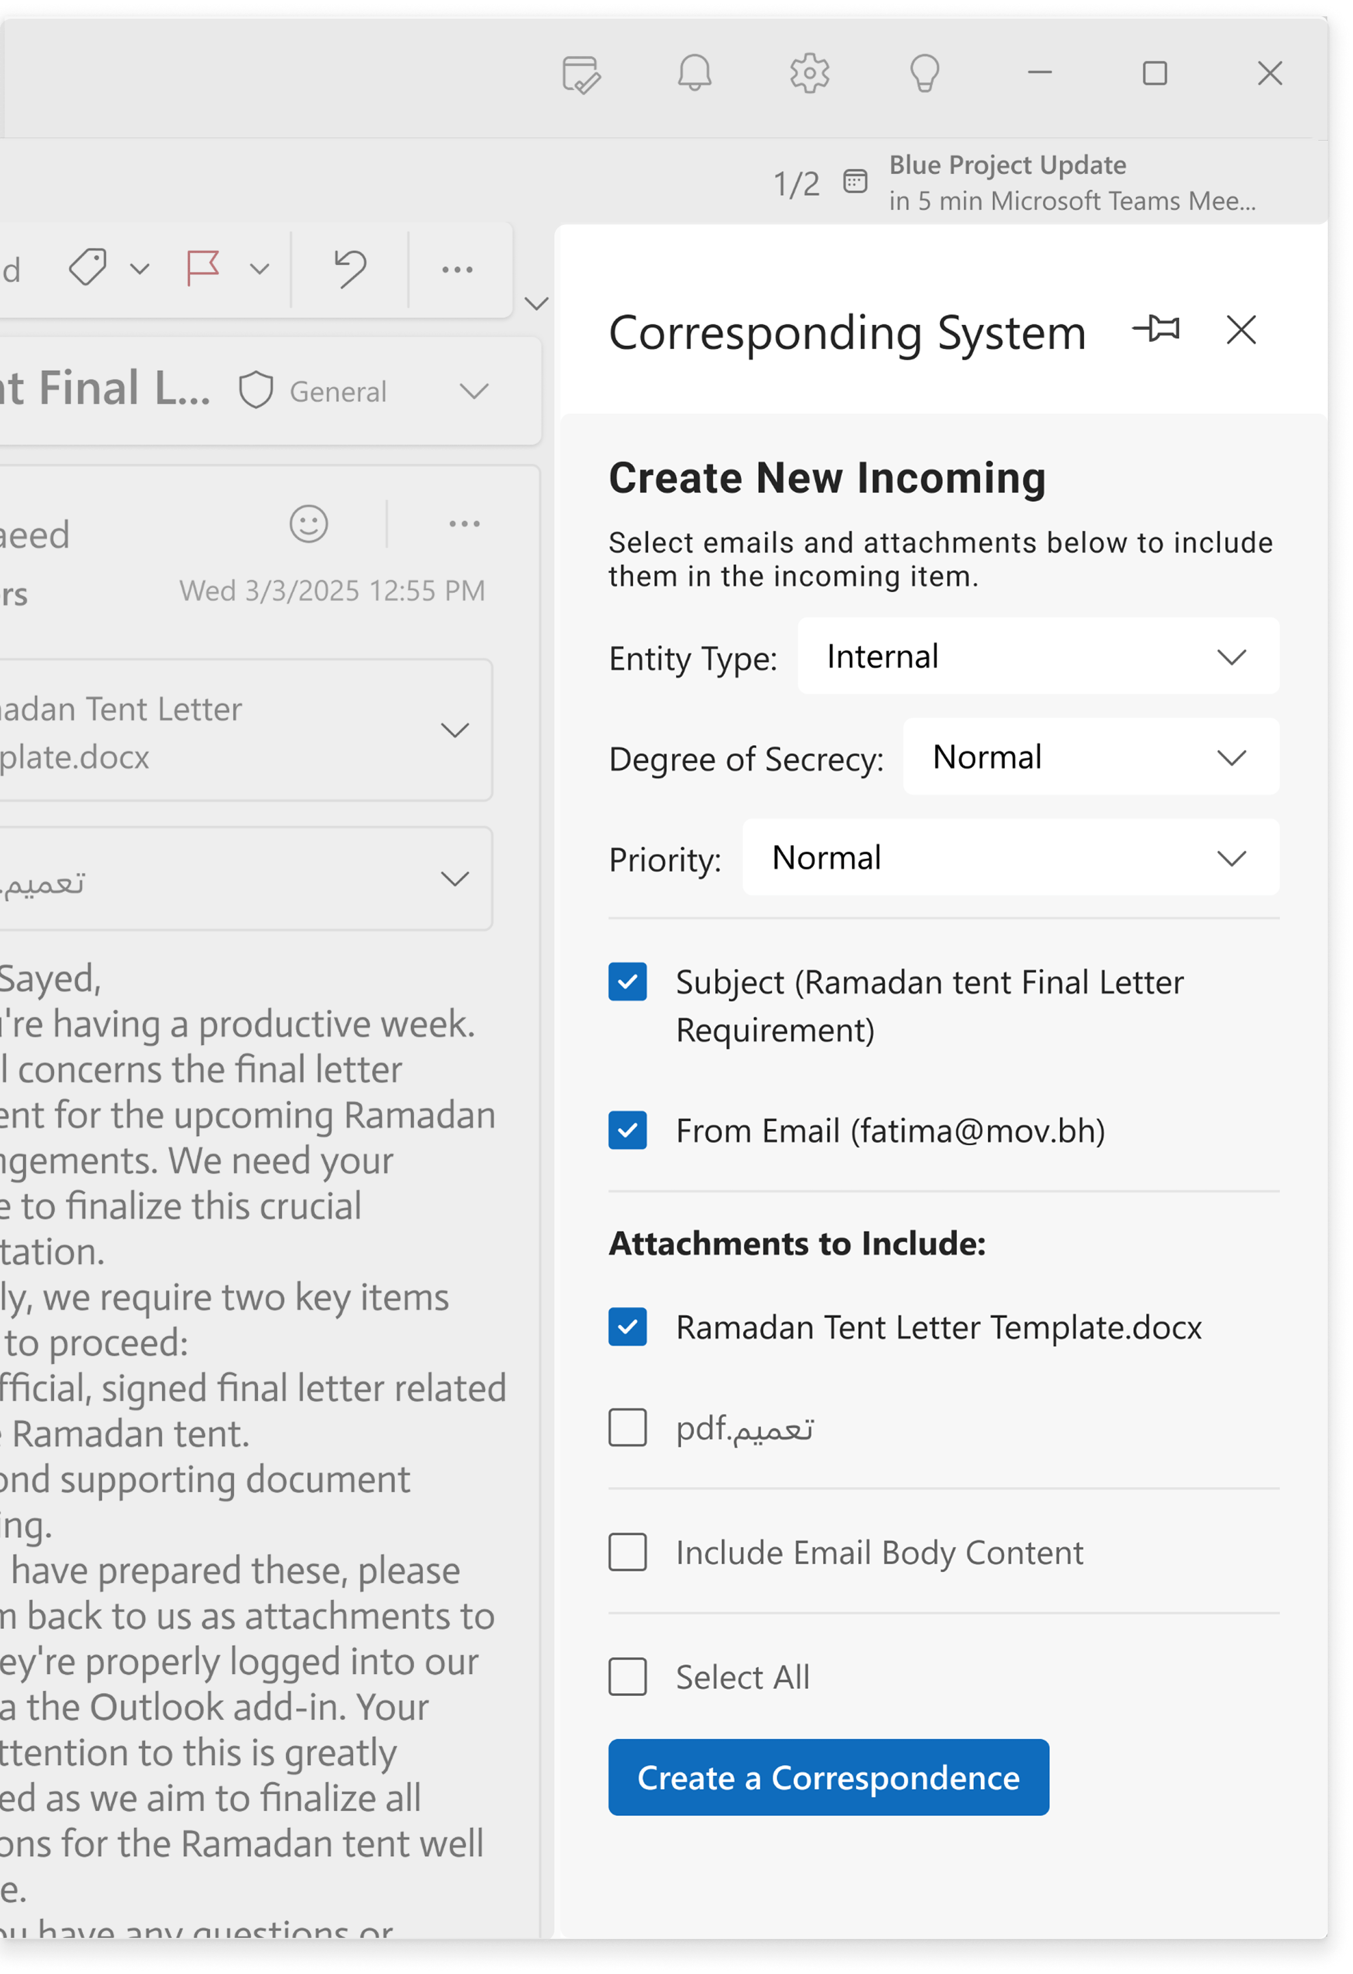Click the My Day calendar-check icon
The height and width of the screenshot is (1974, 1353).
(581, 74)
